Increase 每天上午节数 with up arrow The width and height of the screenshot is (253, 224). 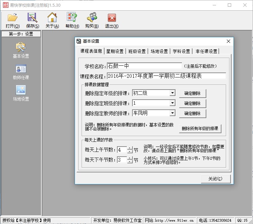point(130,148)
